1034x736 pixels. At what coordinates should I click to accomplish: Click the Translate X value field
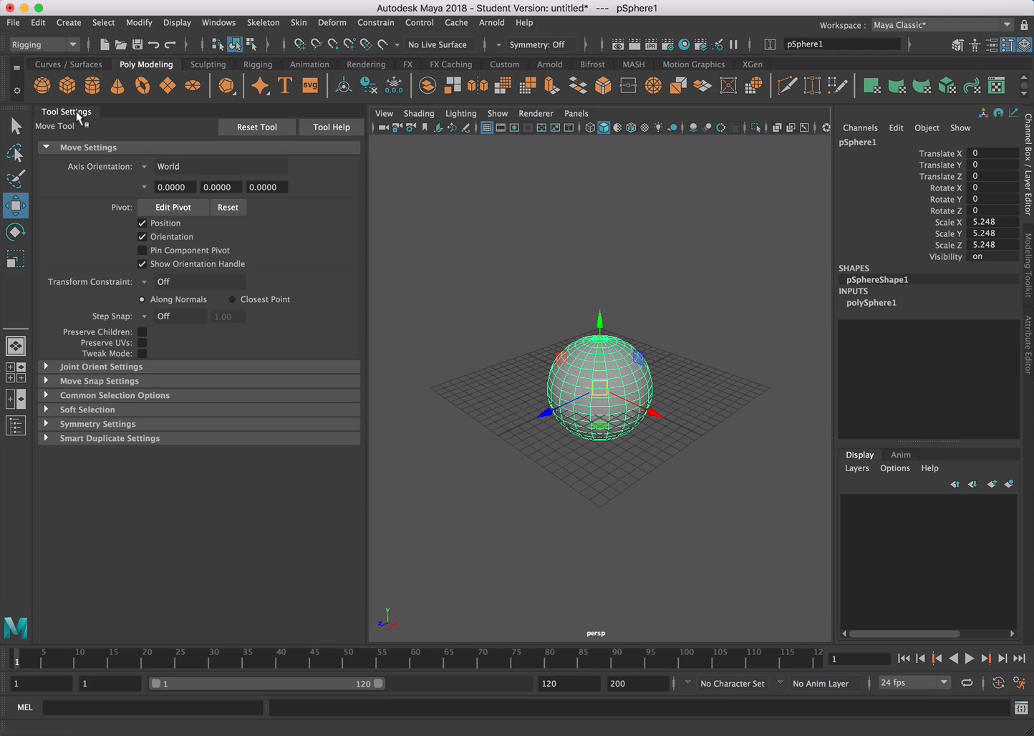pos(992,153)
